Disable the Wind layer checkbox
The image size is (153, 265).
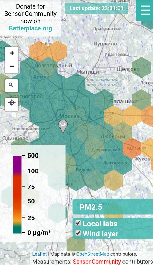78,233
